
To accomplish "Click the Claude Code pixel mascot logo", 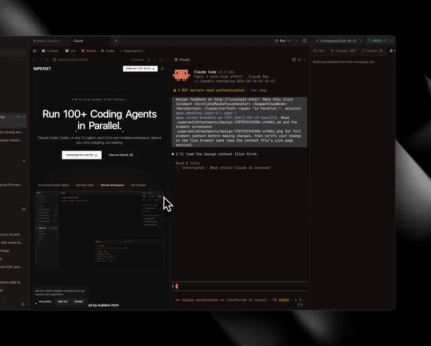I will click(x=181, y=75).
